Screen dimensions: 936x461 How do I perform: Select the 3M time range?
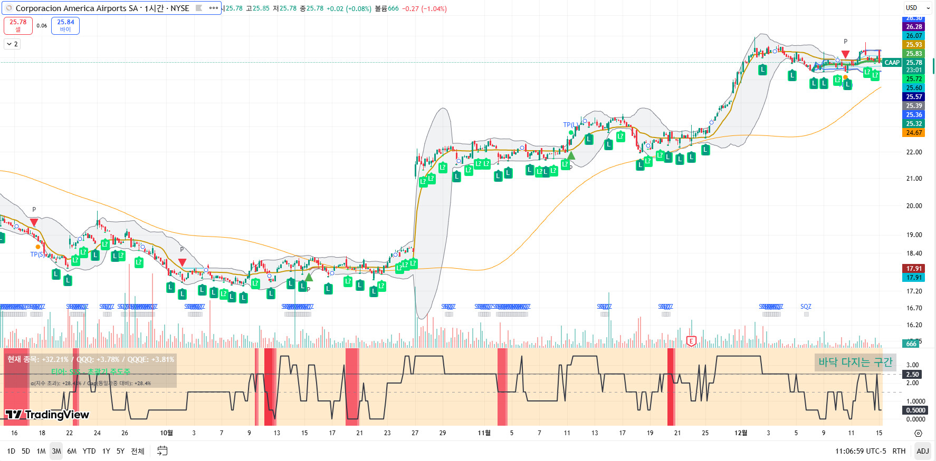tap(56, 451)
